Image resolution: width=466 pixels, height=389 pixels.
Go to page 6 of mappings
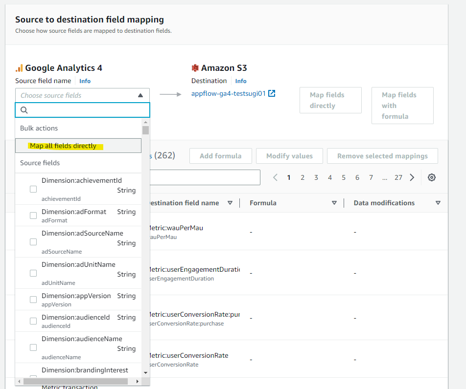pyautogui.click(x=357, y=177)
